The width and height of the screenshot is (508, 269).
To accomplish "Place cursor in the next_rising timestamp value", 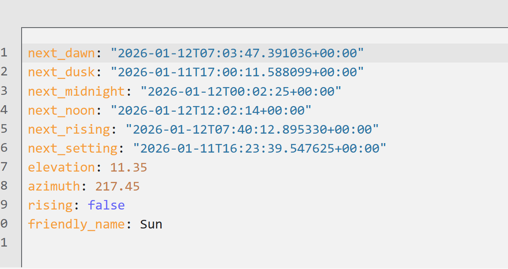I will point(252,129).
